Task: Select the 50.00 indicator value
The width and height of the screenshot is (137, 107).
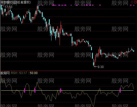Action: tap(34, 73)
